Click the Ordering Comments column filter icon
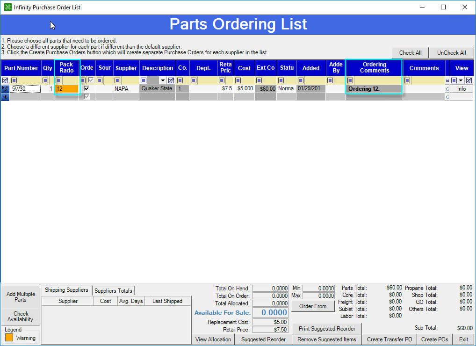Viewport: 476px width, 346px height. tap(350, 80)
